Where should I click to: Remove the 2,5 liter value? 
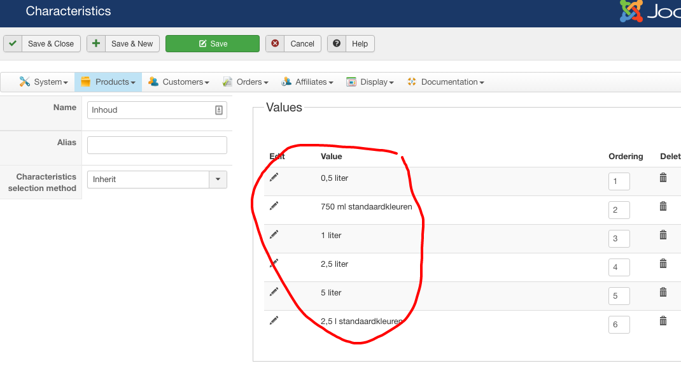point(663,264)
